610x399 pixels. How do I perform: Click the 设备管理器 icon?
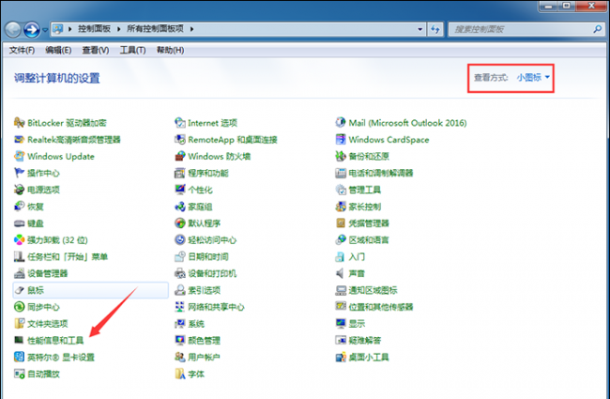(19, 273)
